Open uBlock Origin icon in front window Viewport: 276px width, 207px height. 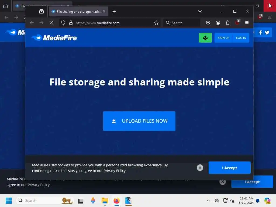(x=237, y=22)
